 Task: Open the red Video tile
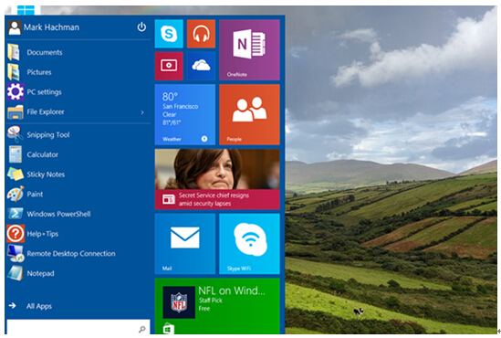tap(169, 66)
